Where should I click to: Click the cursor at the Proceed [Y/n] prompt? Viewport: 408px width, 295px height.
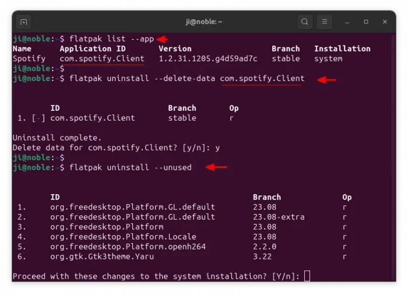(x=307, y=276)
